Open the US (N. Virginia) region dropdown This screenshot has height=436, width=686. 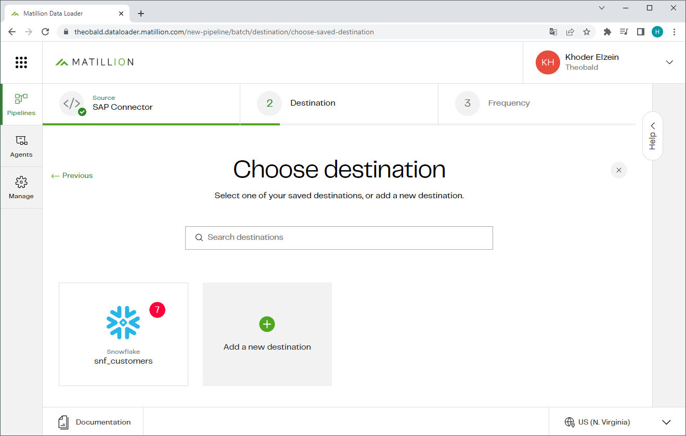(617, 422)
